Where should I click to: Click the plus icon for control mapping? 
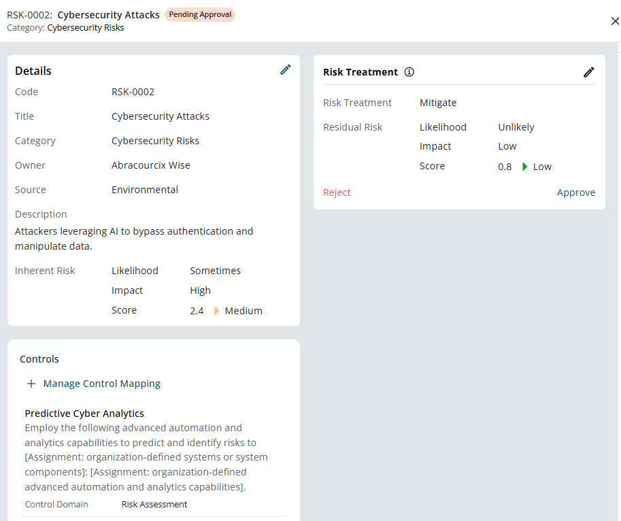tap(31, 384)
